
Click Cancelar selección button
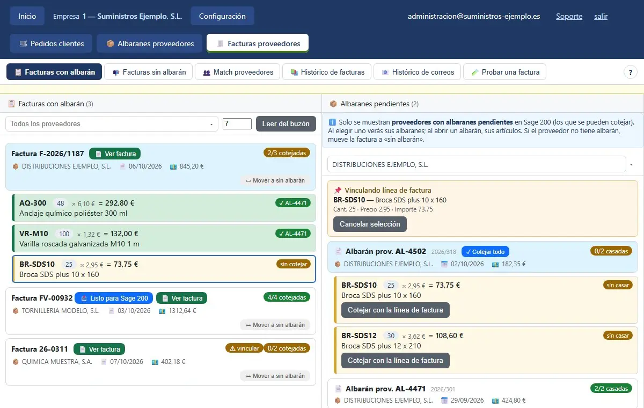370,224
